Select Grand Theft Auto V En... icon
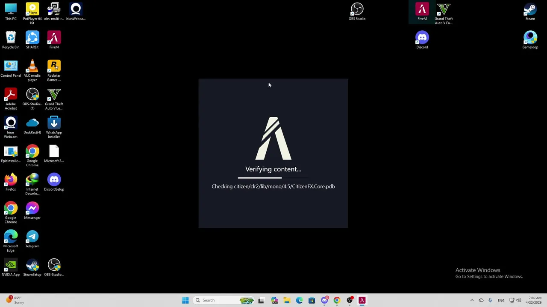 [x=444, y=13]
